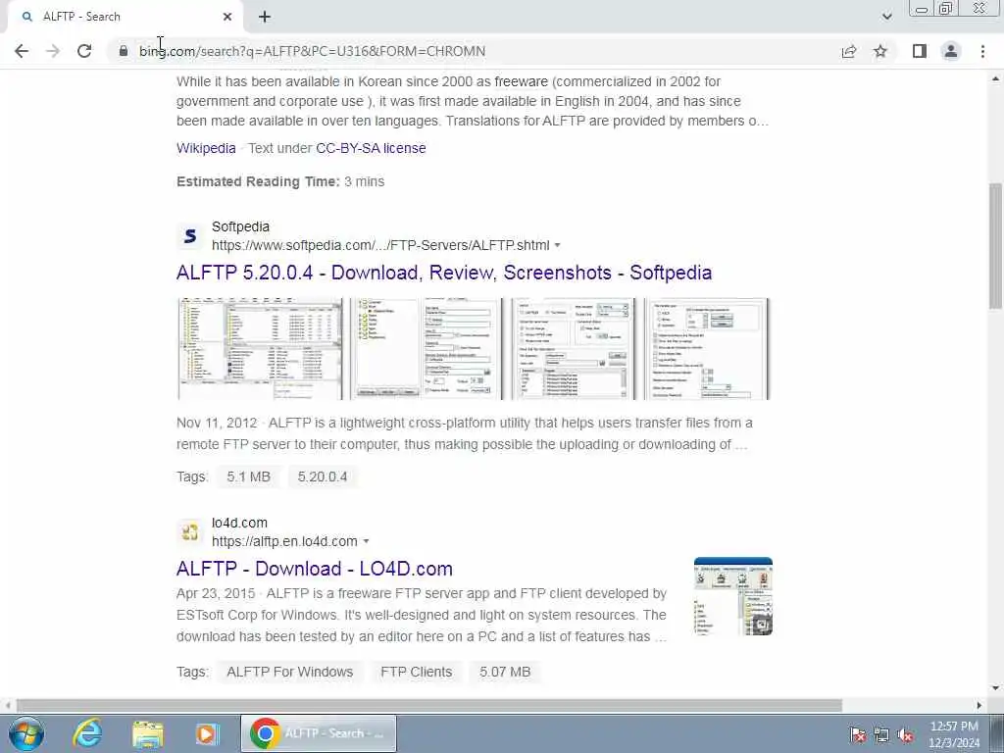Viewport: 1004px width, 753px height.
Task: Select the 5.1 MB tag
Action: [x=248, y=477]
